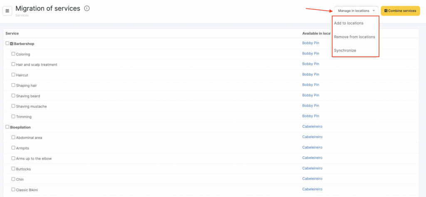
Task: Select the Bioepilation group checkbox
Action: click(x=7, y=127)
